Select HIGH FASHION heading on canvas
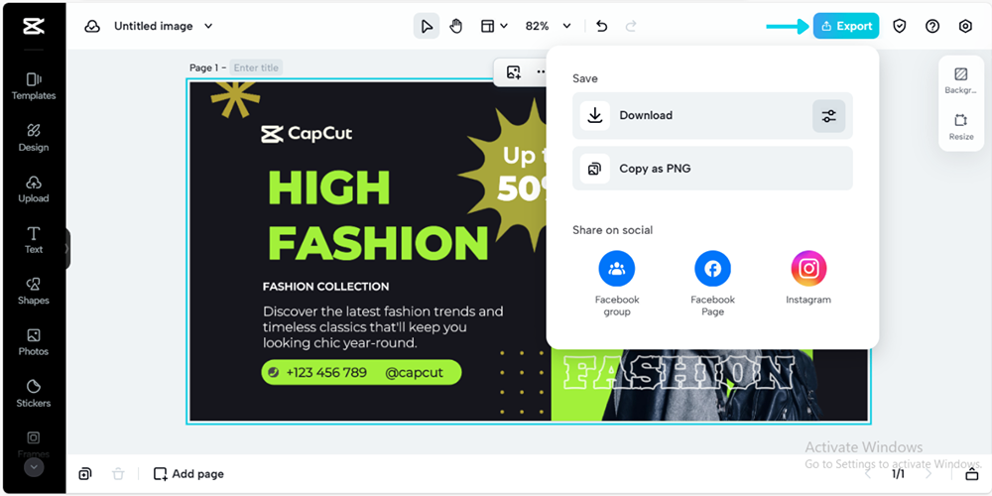 click(378, 214)
